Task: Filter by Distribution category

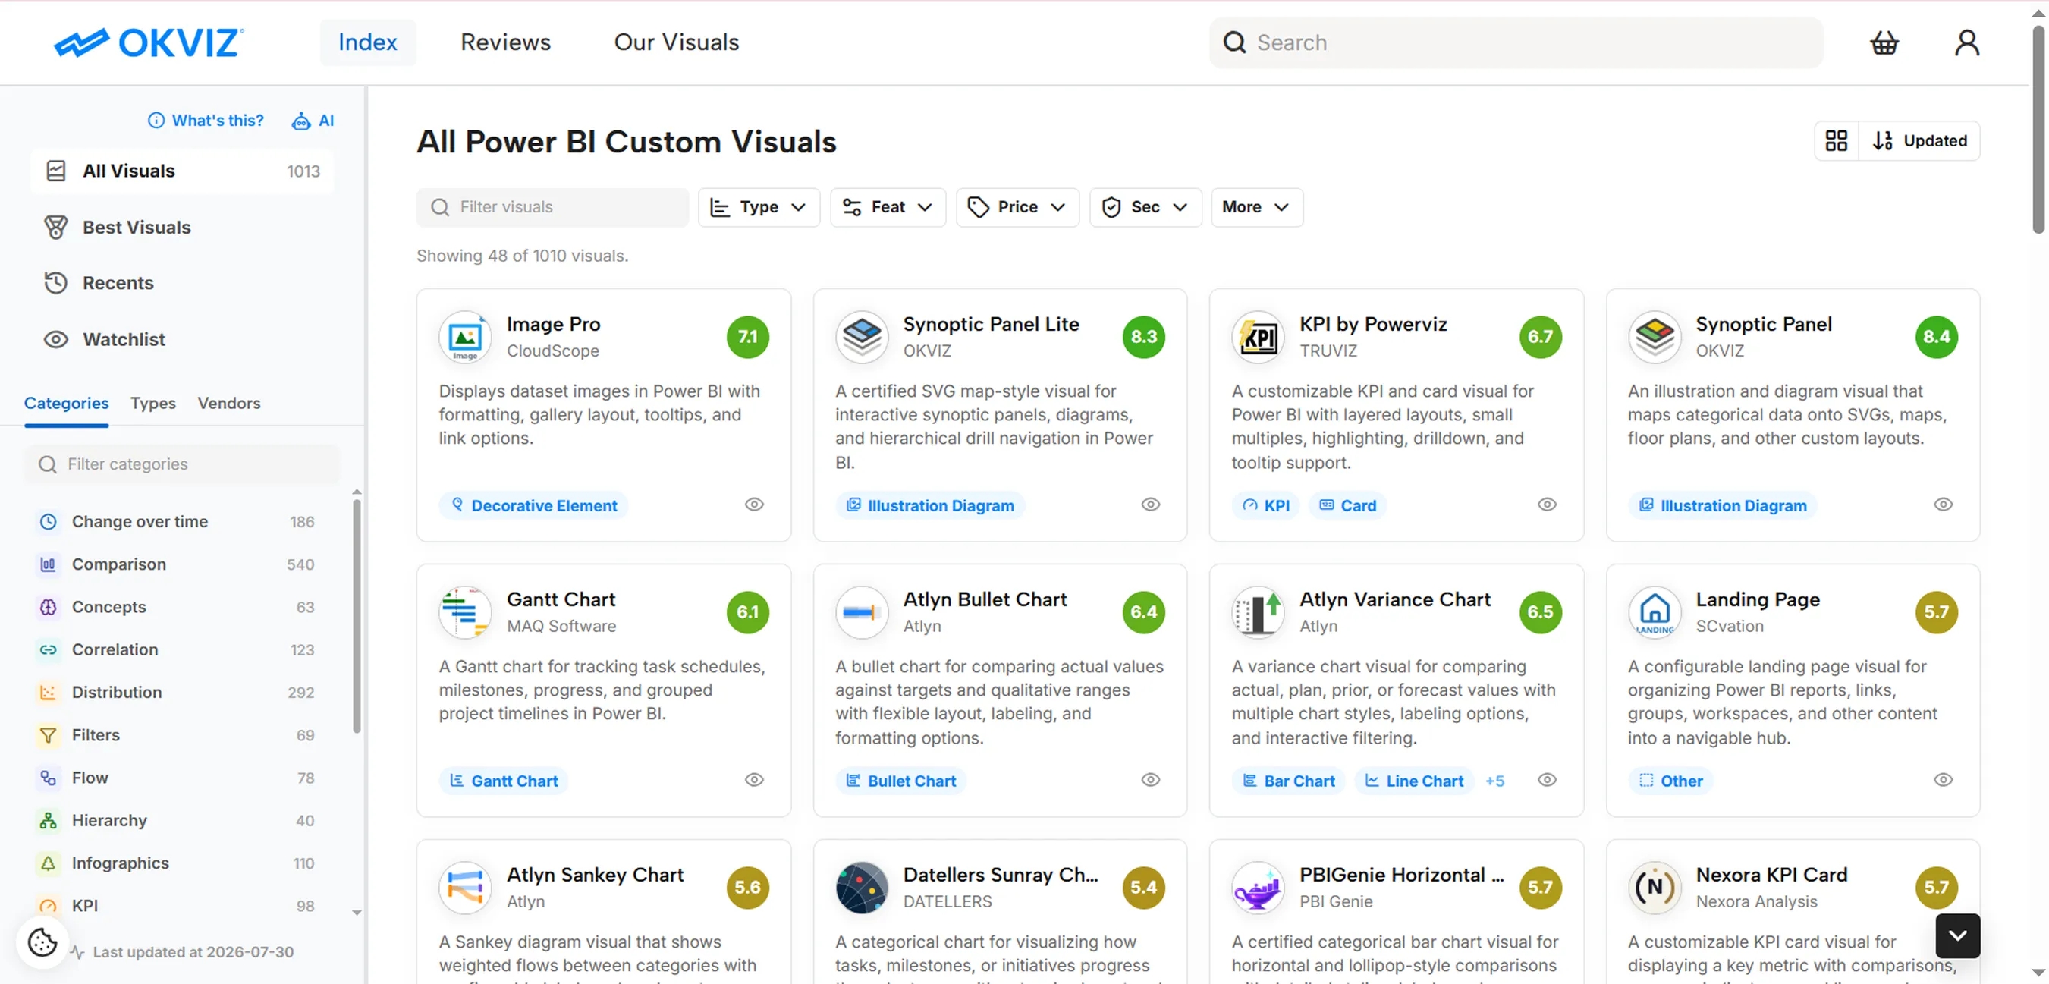Action: pos(177,693)
